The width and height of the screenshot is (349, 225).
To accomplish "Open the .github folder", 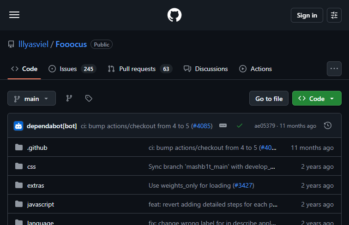I will (37, 148).
